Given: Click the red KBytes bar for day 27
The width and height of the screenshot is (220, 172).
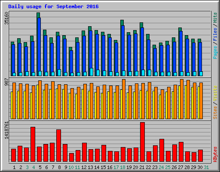Looking at the screenshot, I should [x=181, y=152].
